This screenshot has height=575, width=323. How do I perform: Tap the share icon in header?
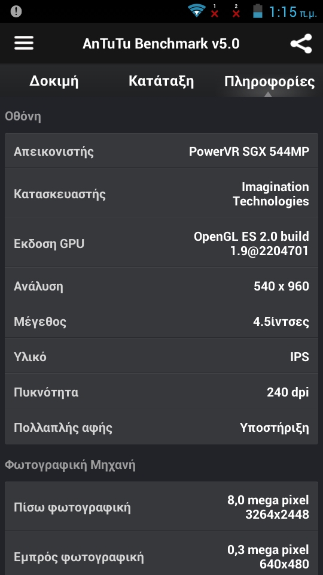tap(301, 44)
